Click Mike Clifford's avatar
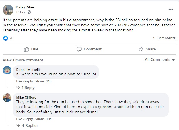The image size is (179, 130). [7, 98]
